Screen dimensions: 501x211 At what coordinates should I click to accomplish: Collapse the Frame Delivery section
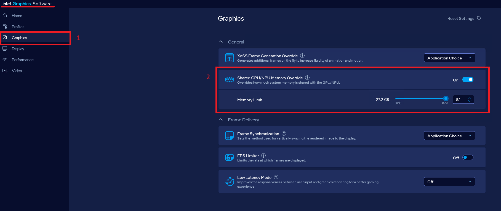coord(221,120)
